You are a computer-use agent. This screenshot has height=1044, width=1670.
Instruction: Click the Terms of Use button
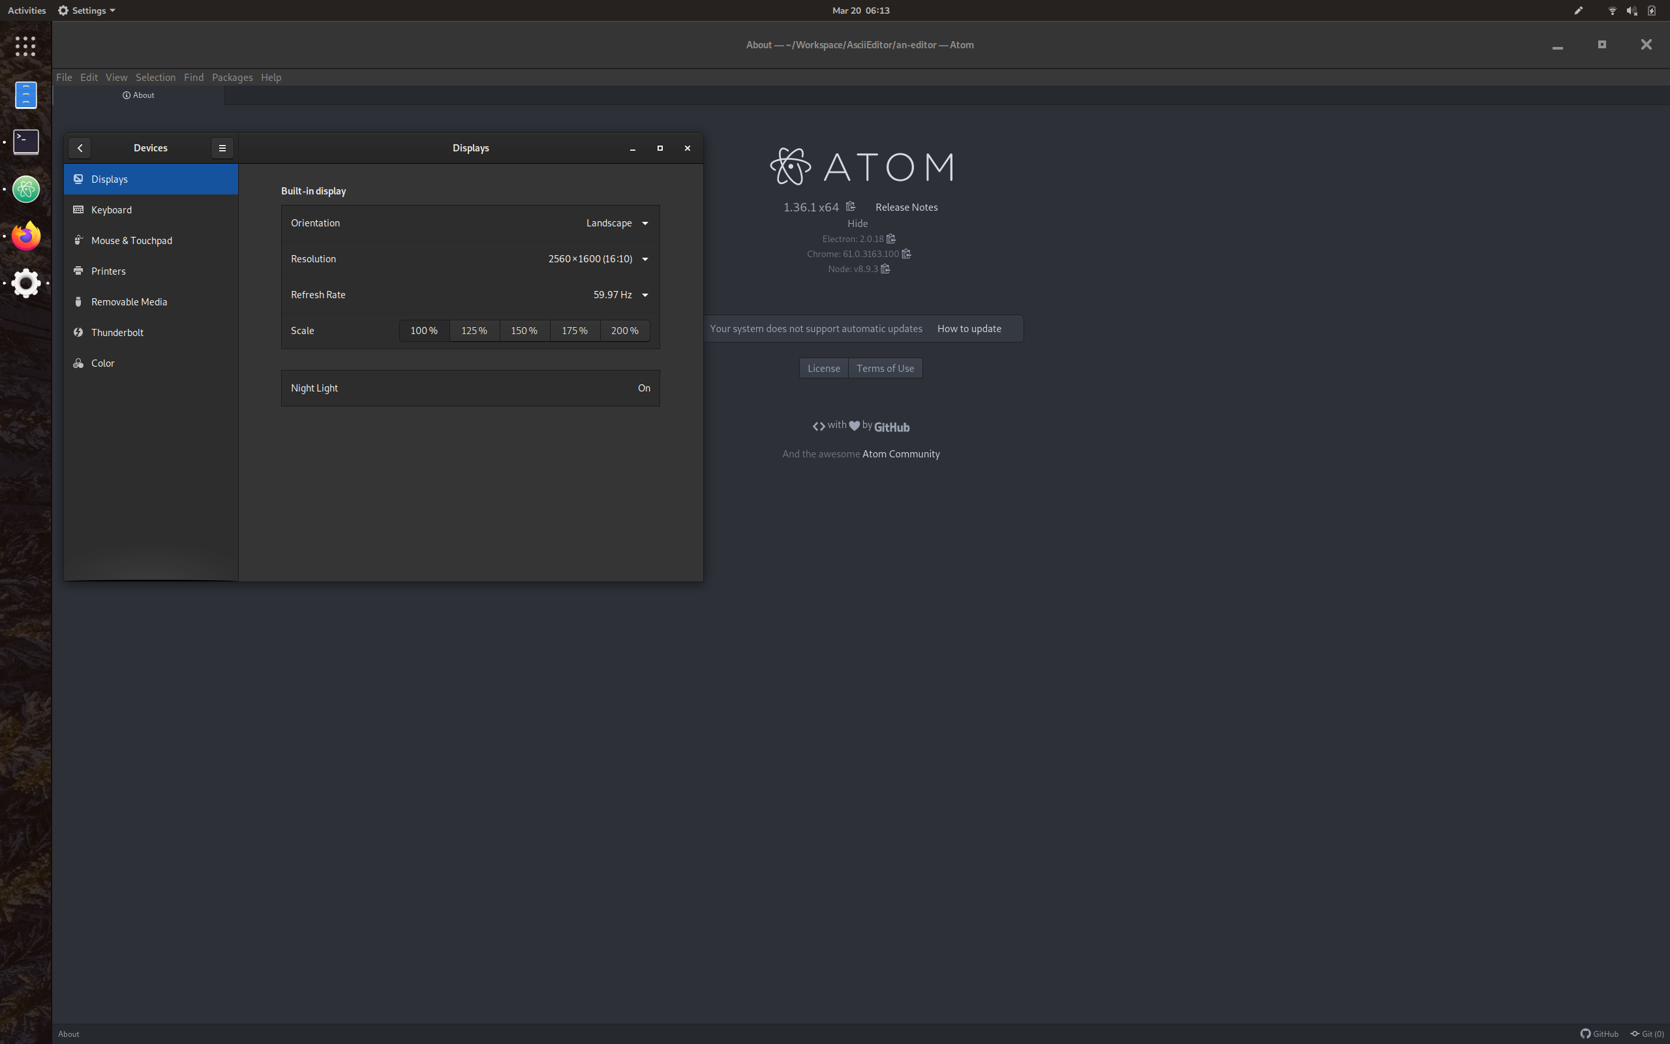pos(885,368)
